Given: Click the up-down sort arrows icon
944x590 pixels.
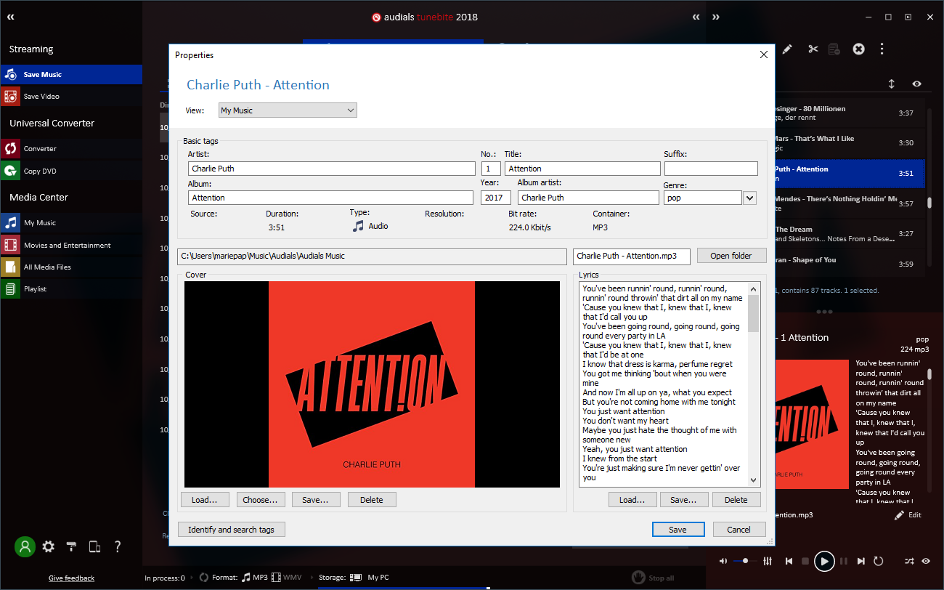Looking at the screenshot, I should (892, 84).
